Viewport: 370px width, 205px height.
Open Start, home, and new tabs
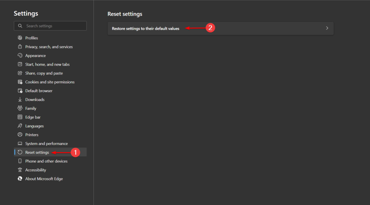click(47, 64)
